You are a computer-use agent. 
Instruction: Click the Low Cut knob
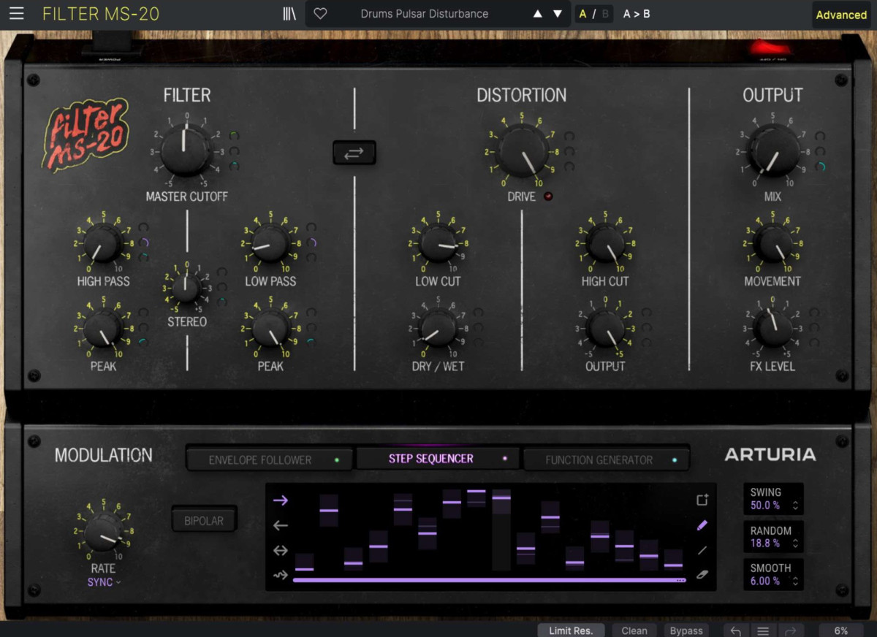click(x=438, y=244)
